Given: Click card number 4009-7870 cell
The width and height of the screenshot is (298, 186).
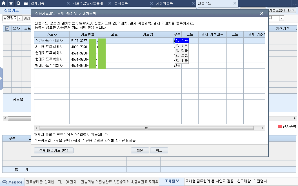Looking at the screenshot, I should (x=88, y=47).
